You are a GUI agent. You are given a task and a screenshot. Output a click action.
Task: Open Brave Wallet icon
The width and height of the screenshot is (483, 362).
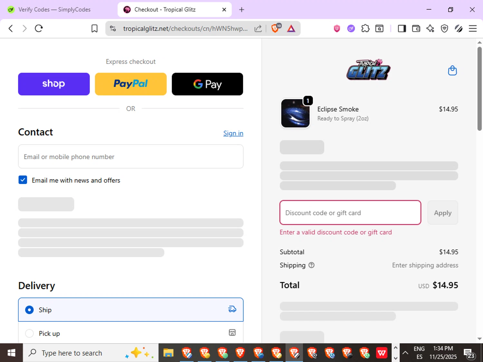point(416,29)
